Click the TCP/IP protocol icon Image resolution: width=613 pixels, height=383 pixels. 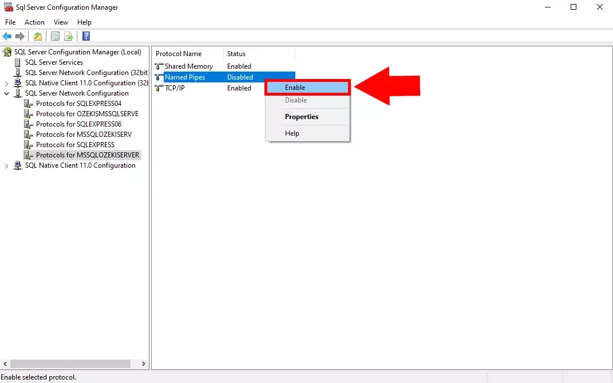[x=159, y=88]
